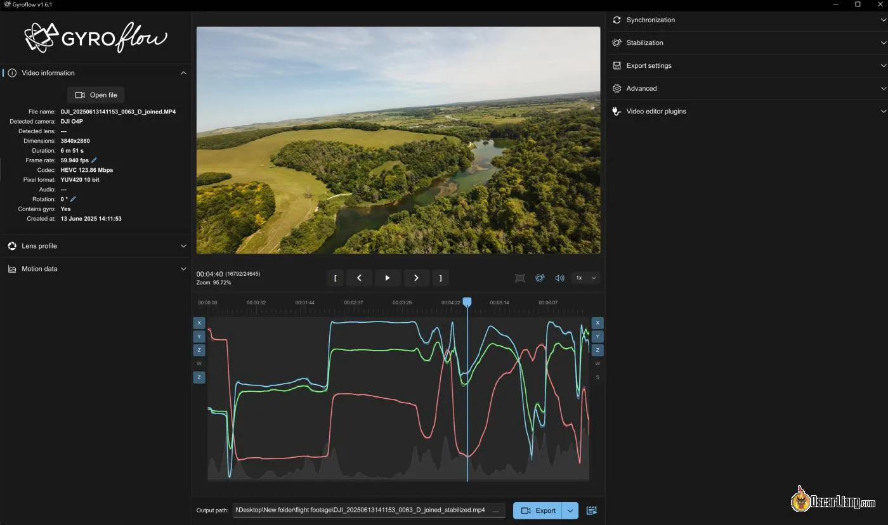Click the Gyroflow logo
Viewport: 888px width, 525px height.
point(96,37)
